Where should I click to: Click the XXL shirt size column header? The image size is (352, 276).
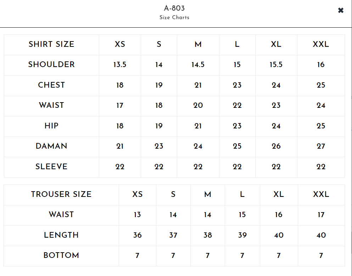[x=320, y=44]
